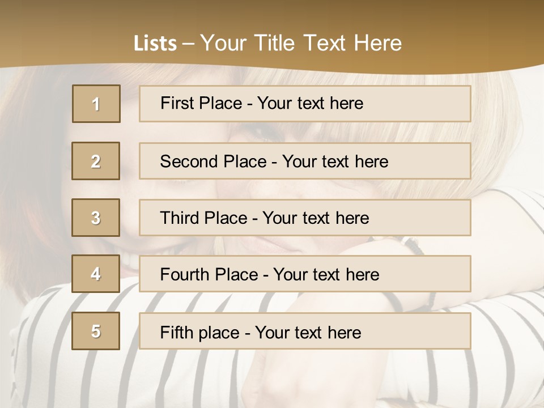544x408 pixels.
Task: Click the number 5 box
Action: (x=96, y=330)
